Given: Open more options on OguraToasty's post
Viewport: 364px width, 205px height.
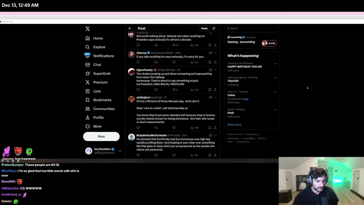Looking at the screenshot, I should point(215,70).
